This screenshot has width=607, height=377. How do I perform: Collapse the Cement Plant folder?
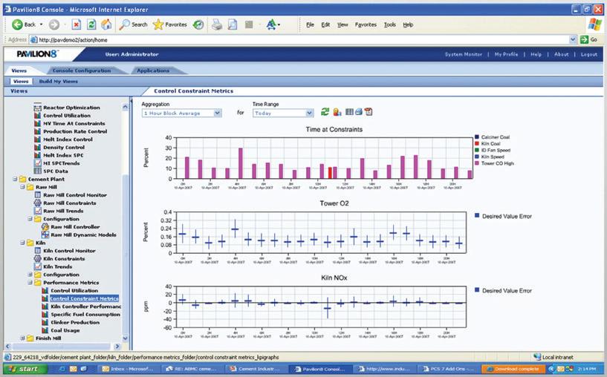(x=15, y=179)
